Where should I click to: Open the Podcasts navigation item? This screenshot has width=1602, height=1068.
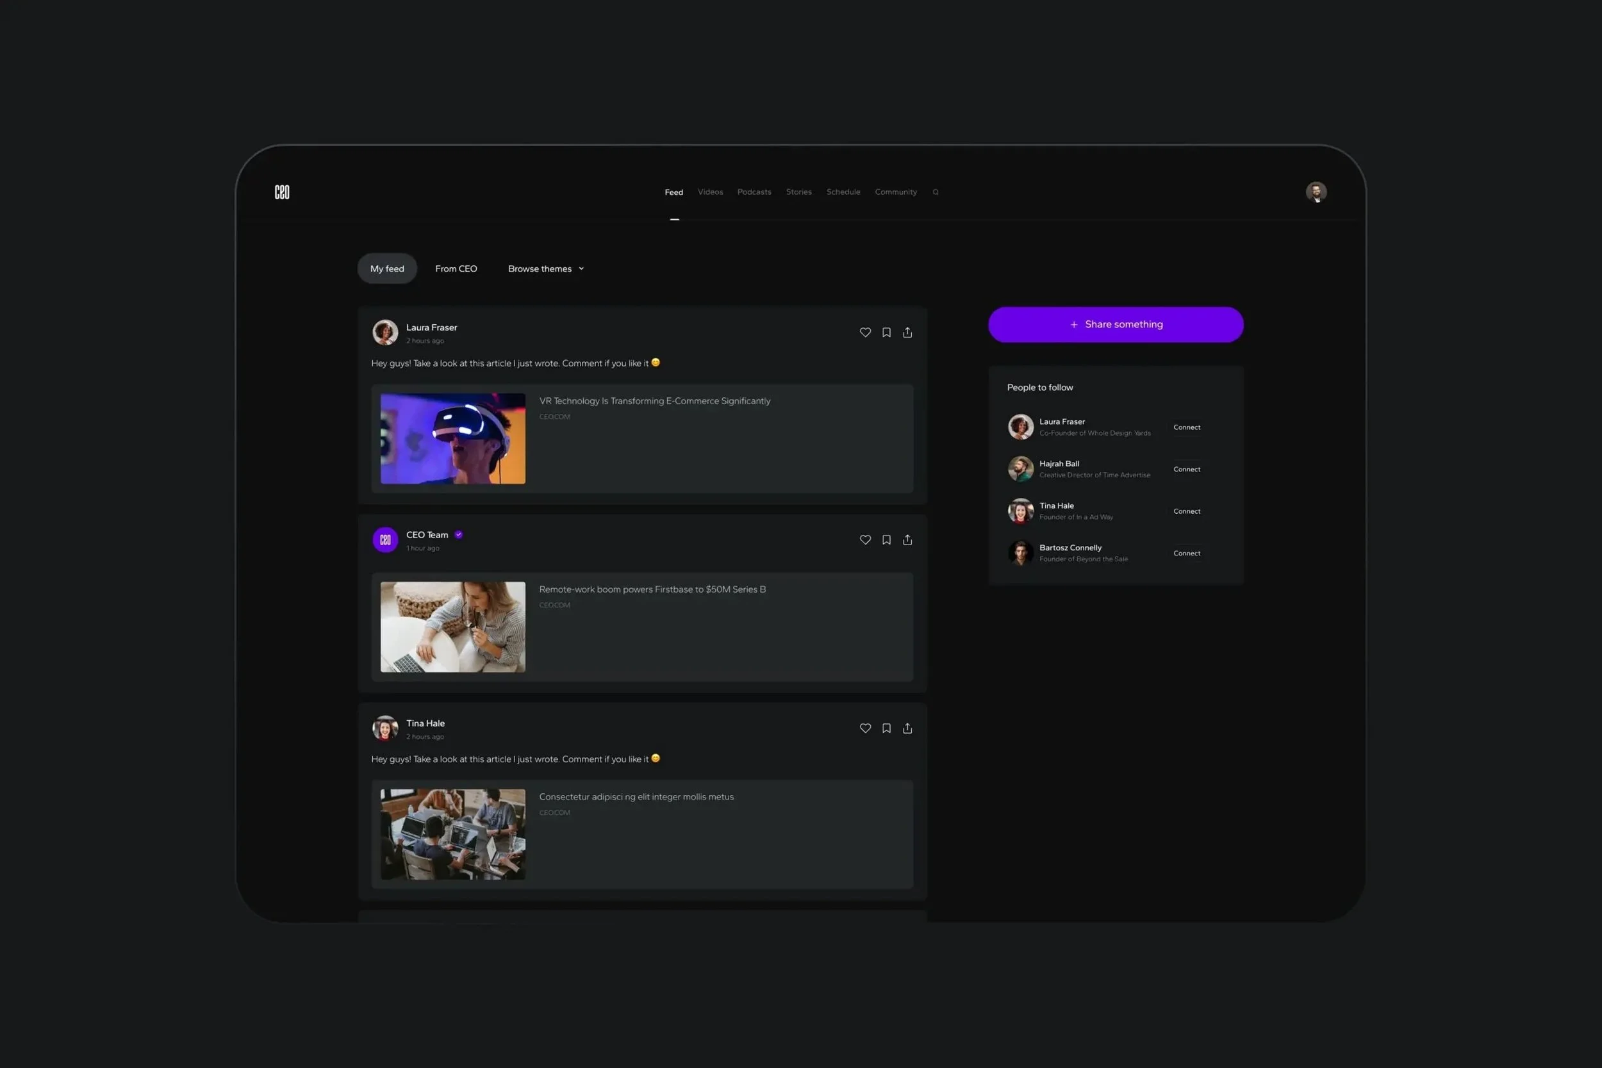pyautogui.click(x=754, y=192)
